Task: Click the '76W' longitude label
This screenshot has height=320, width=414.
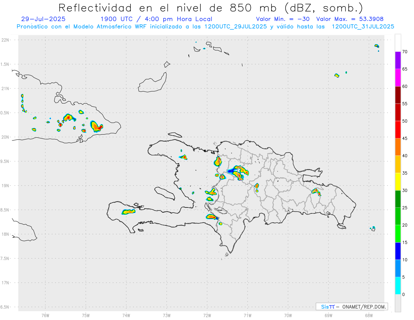Action: pyautogui.click(x=45, y=316)
